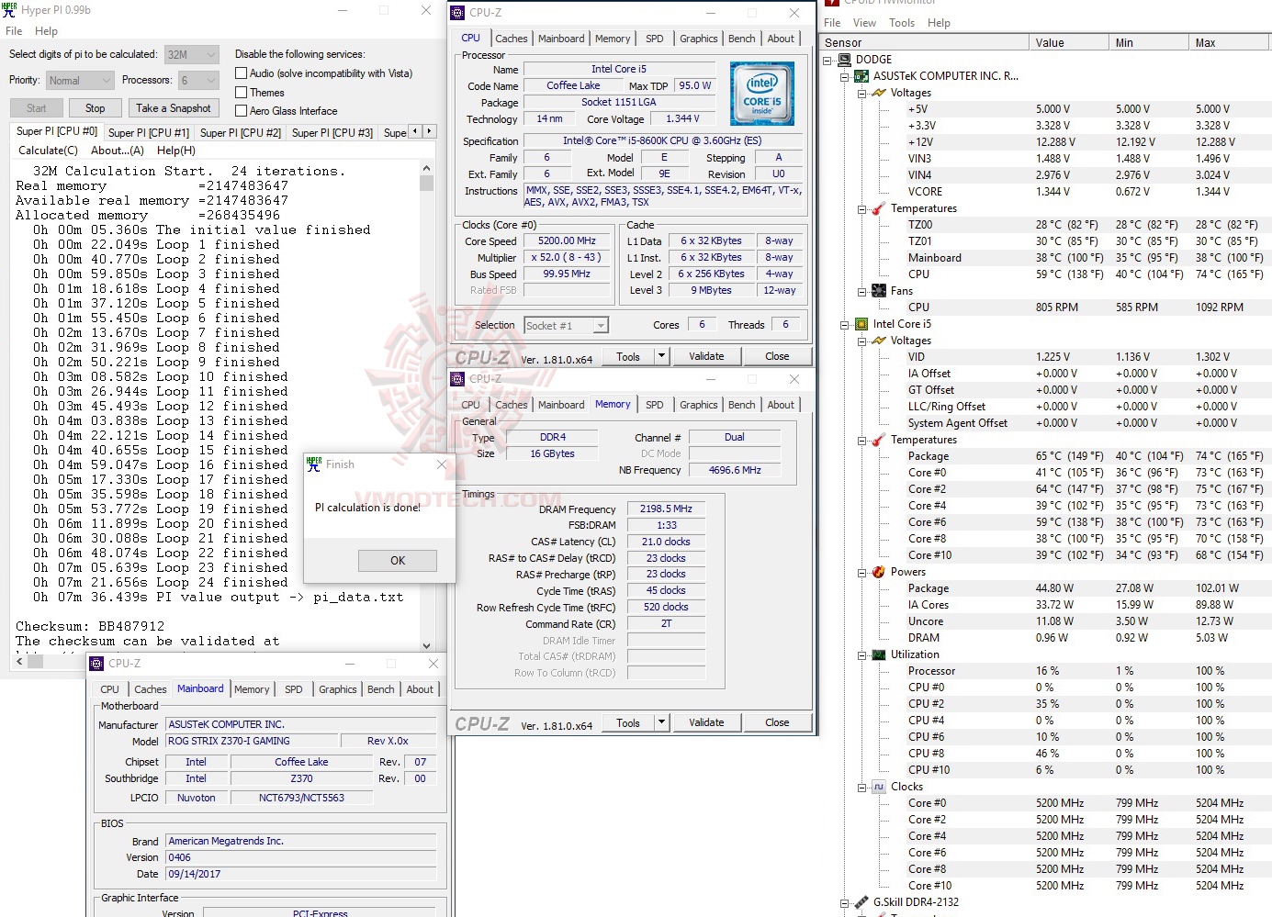Click the Temperatures thermometer icon under ASUSTeK
The image size is (1272, 917).
879,208
